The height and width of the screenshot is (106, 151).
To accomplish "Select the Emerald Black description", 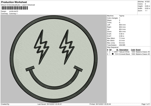I will (x=125, y=54).
